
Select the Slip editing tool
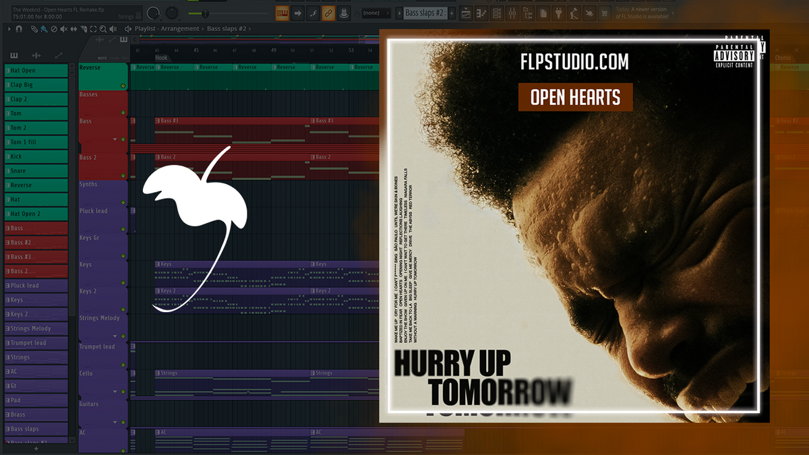74,29
